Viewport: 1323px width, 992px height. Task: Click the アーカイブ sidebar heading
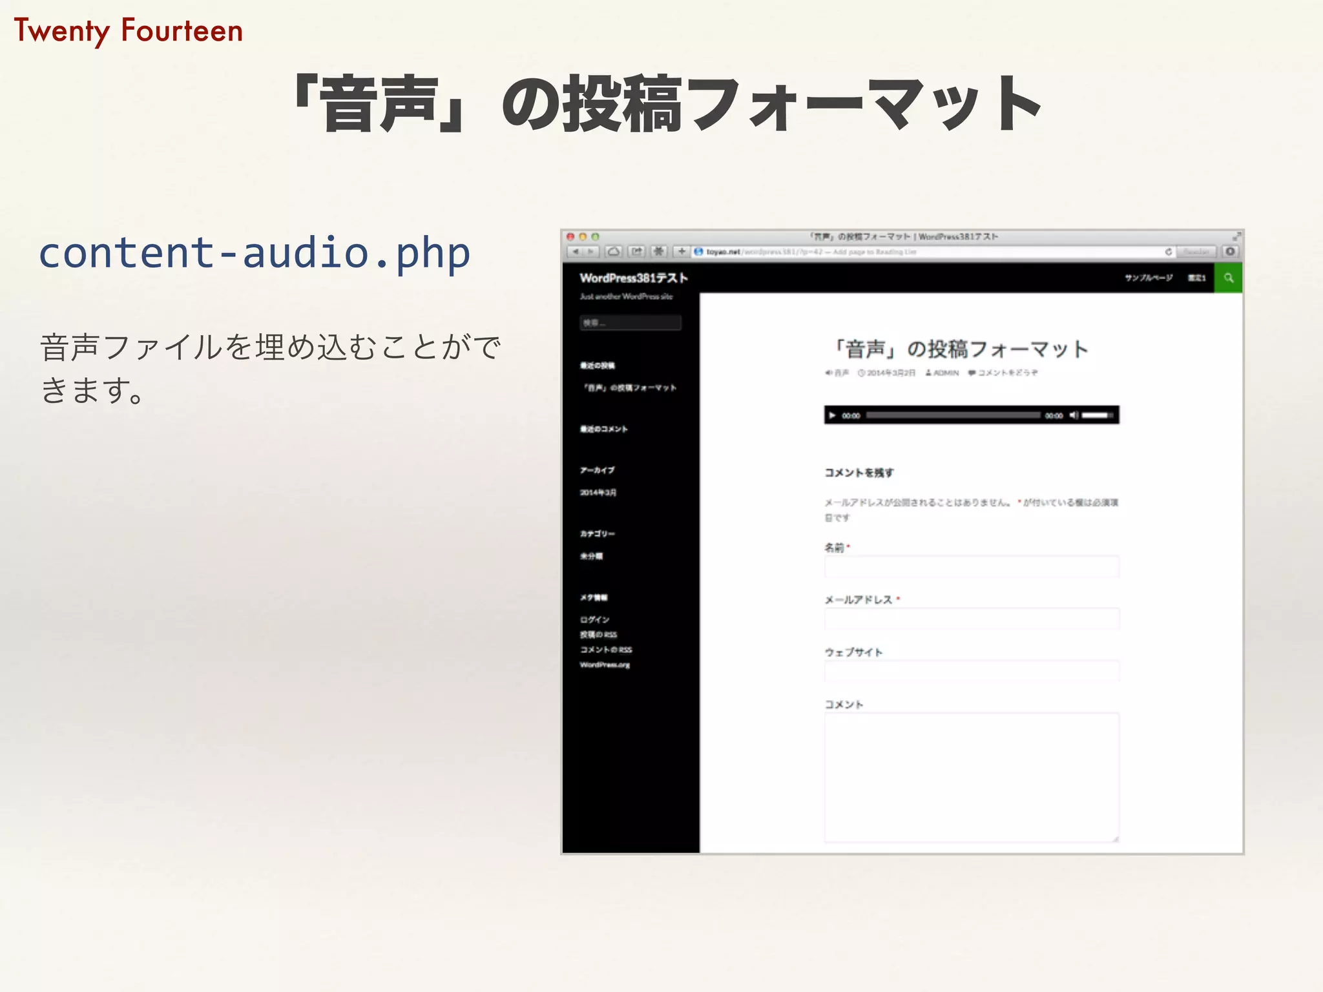point(598,471)
